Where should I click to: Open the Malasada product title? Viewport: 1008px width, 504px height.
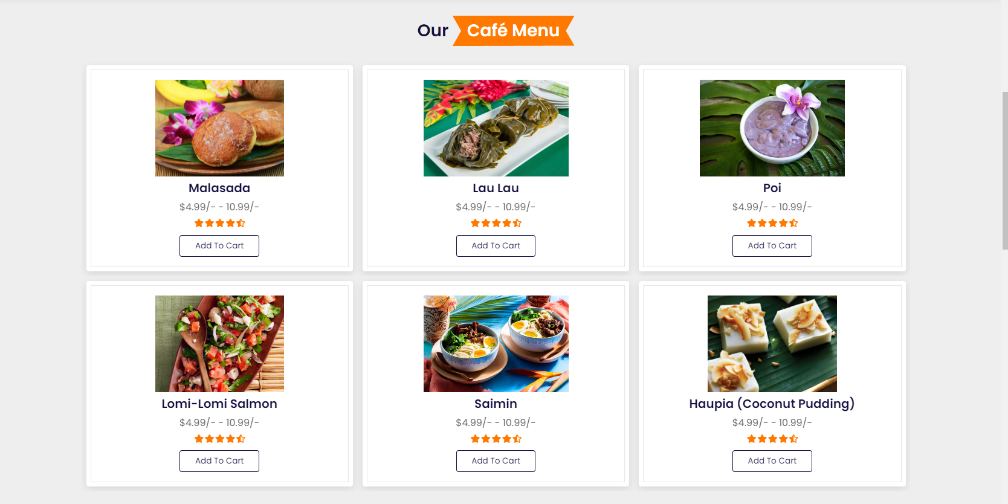(x=219, y=188)
